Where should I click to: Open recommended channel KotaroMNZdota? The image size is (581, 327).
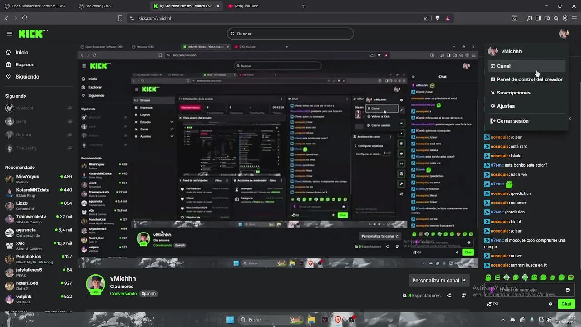39,192
